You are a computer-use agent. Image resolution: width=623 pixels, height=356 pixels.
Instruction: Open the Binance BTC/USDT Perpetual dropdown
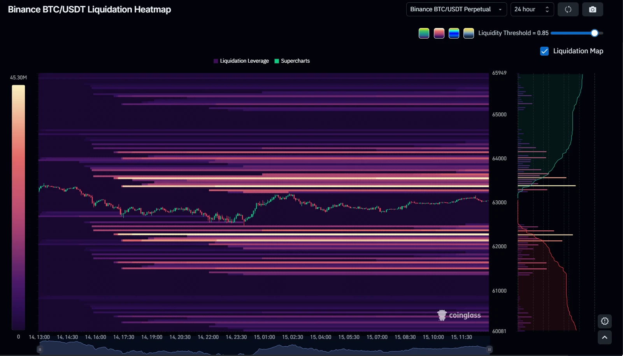456,9
